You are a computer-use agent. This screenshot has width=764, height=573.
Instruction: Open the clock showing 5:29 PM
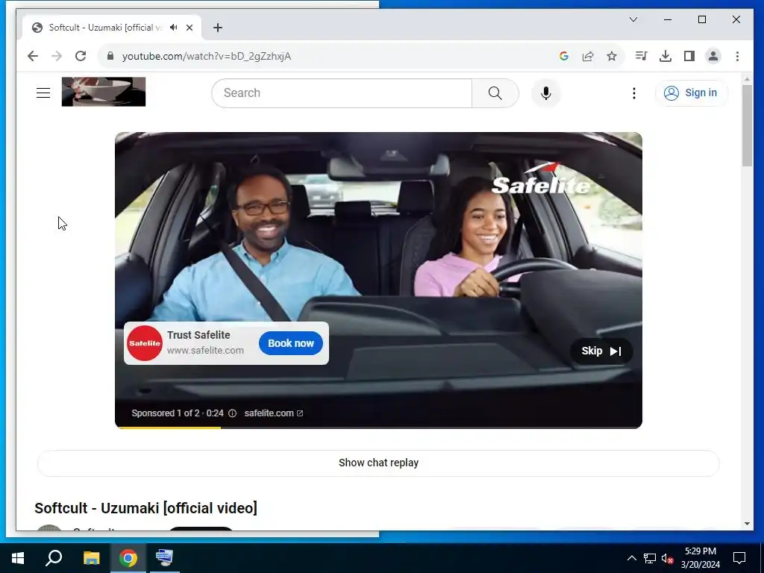tap(700, 558)
